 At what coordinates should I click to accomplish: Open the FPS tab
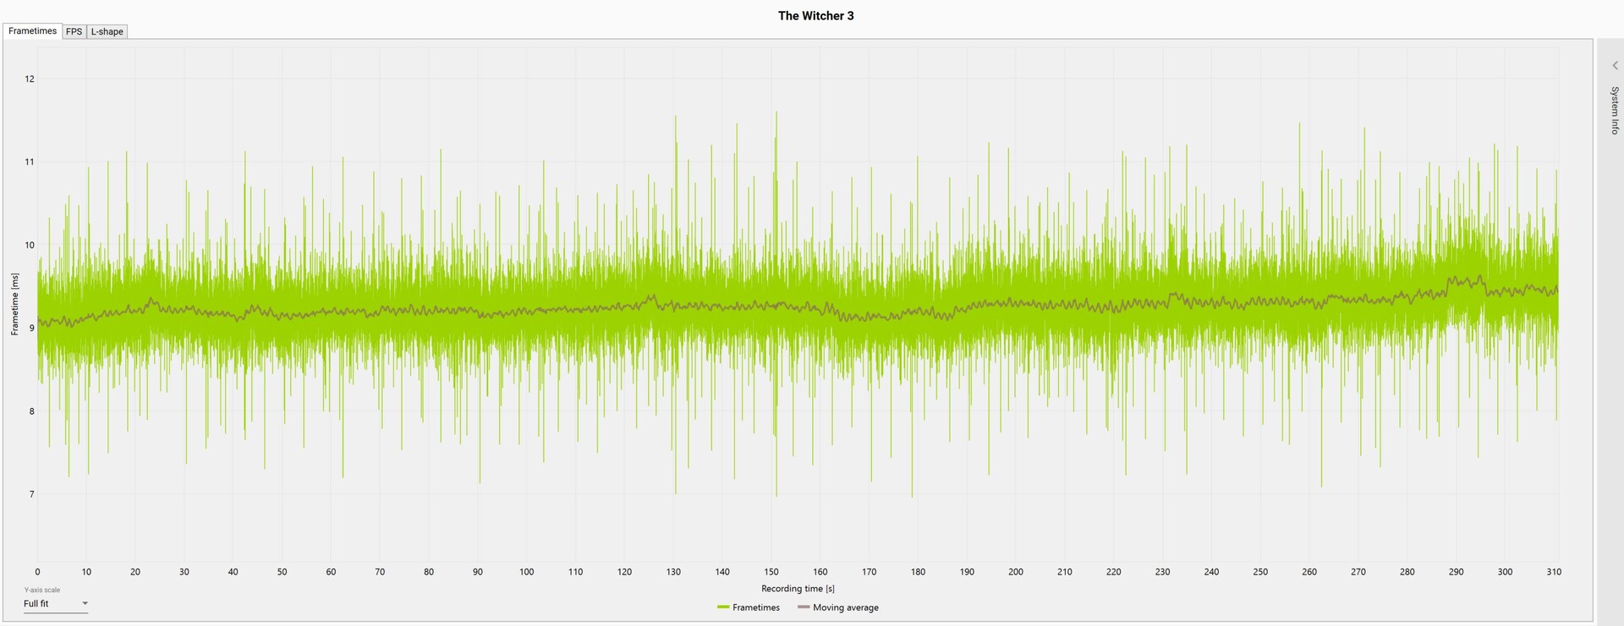(74, 32)
